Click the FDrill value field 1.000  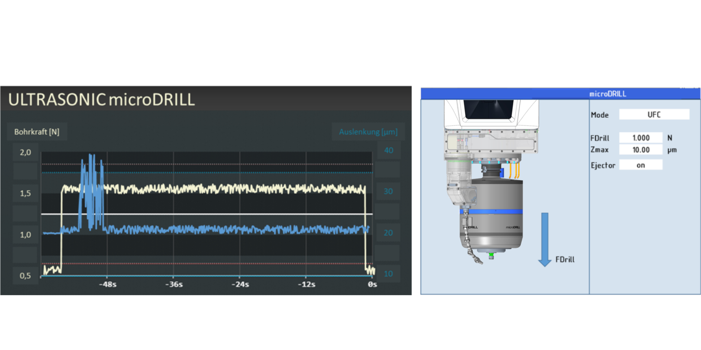pos(641,138)
